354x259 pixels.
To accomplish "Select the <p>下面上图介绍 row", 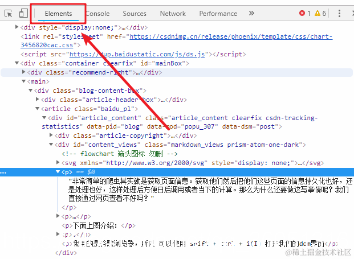I will point(99,225).
